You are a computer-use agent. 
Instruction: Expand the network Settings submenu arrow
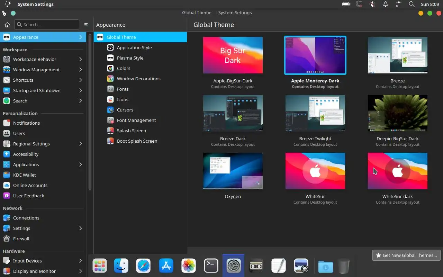[x=80, y=228]
